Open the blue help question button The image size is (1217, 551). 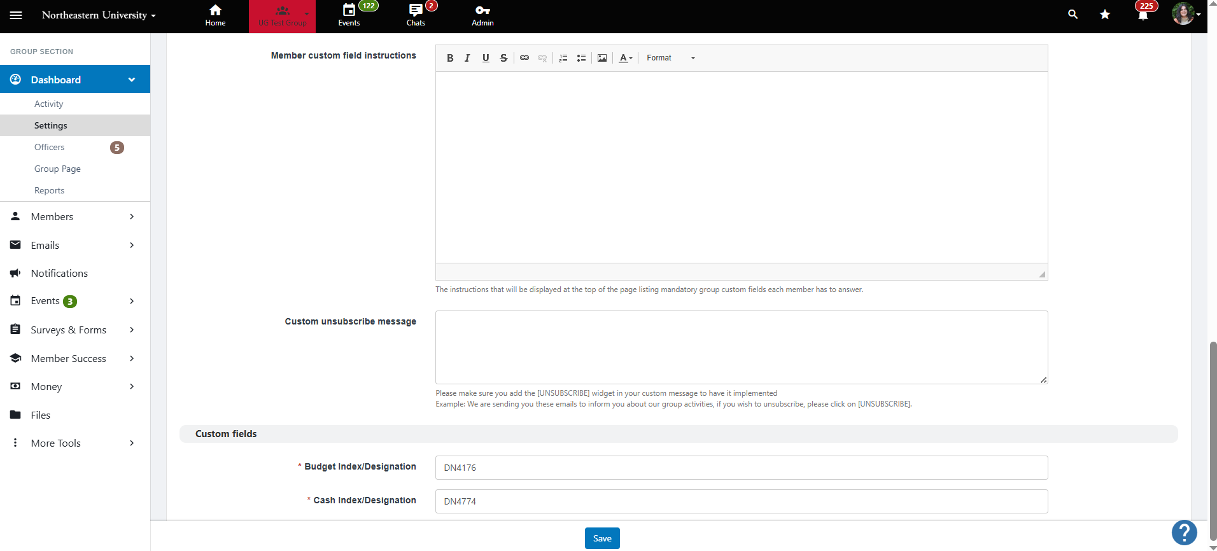(x=1185, y=533)
